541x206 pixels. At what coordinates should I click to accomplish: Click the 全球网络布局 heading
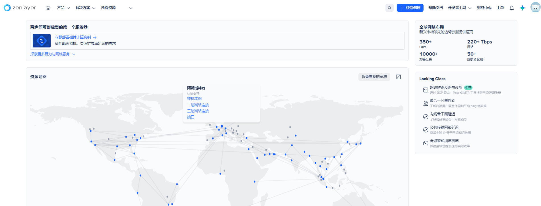coord(431,27)
